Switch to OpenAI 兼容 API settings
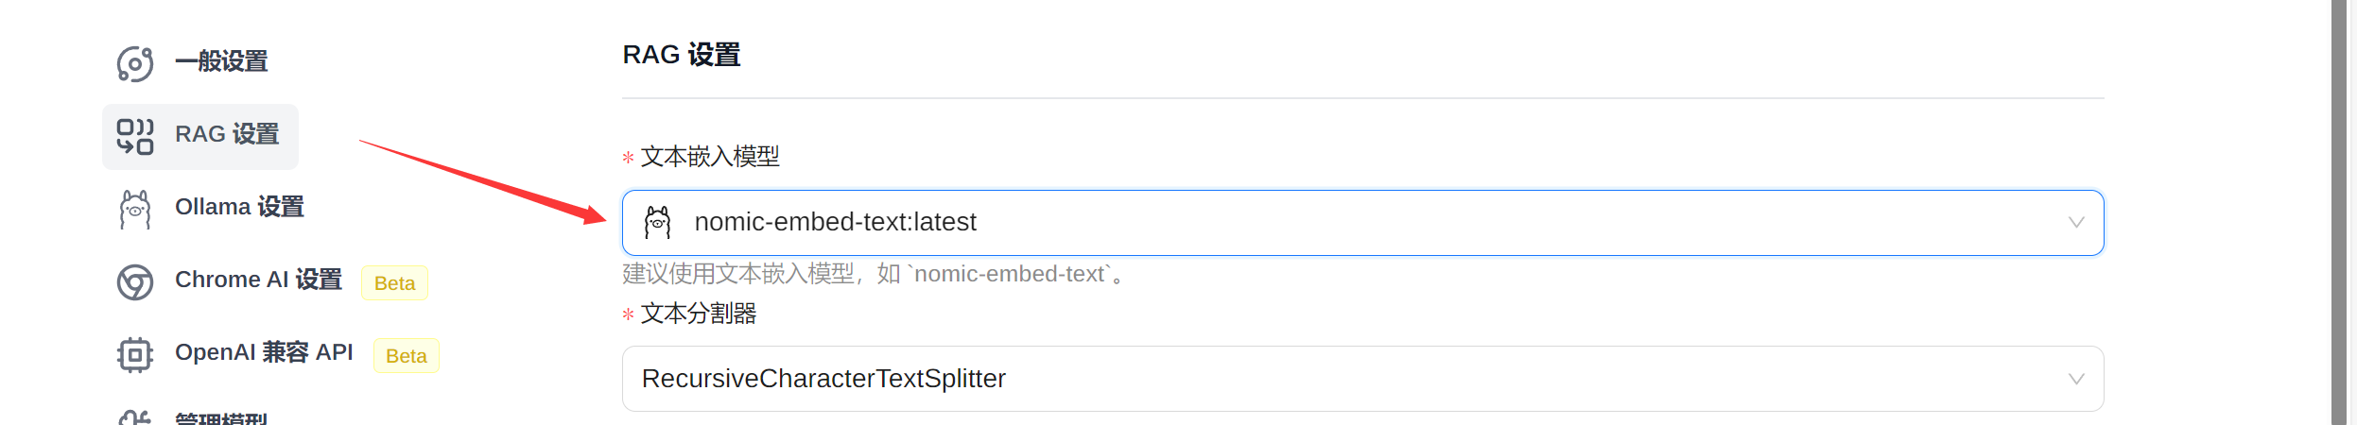The image size is (2357, 425). 264,352
